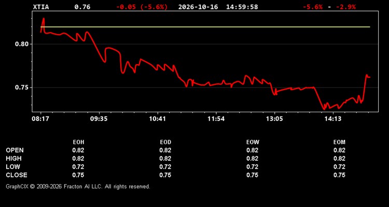This screenshot has height=207, width=389.
Task: Click the EOD LOW value 0.72
Action: click(x=165, y=167)
